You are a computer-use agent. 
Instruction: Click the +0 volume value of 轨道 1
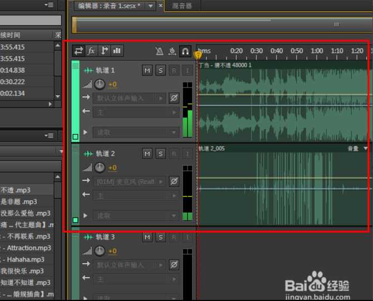tap(112, 85)
